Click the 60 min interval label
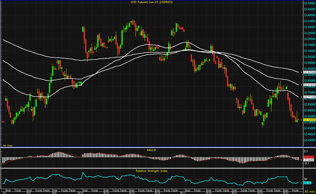 [x=309, y=191]
